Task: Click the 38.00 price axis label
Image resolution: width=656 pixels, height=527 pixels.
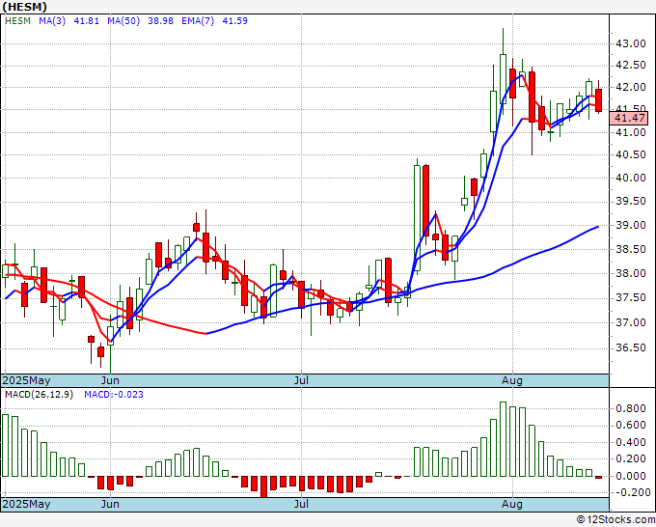Action: pos(630,273)
